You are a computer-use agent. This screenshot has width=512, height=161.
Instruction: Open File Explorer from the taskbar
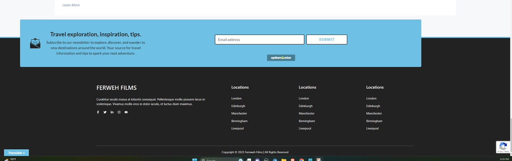pyautogui.click(x=284, y=160)
